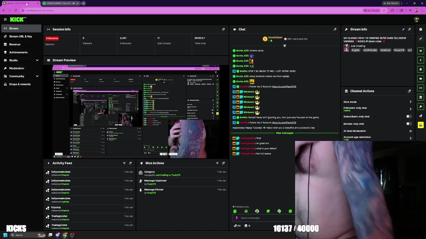This screenshot has height=239, width=426.
Task: Enable Subscribers-only chat
Action: coord(409,117)
